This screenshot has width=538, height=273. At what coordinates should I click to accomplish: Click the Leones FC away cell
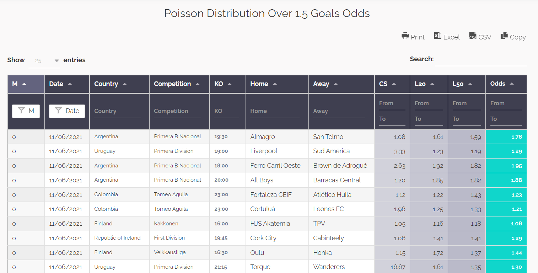coord(341,209)
